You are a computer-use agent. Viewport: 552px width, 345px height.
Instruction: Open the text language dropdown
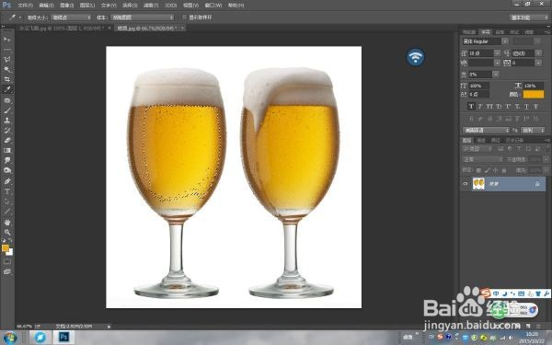tap(486, 131)
